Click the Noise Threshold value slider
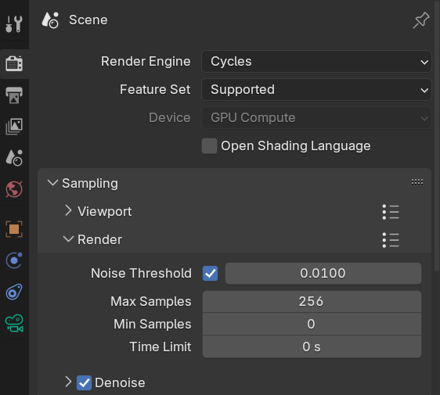Image resolution: width=440 pixels, height=395 pixels. point(323,273)
